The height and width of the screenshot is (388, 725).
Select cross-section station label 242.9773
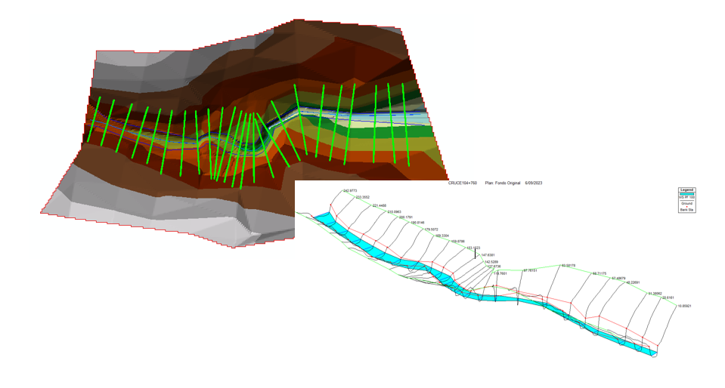coord(352,191)
